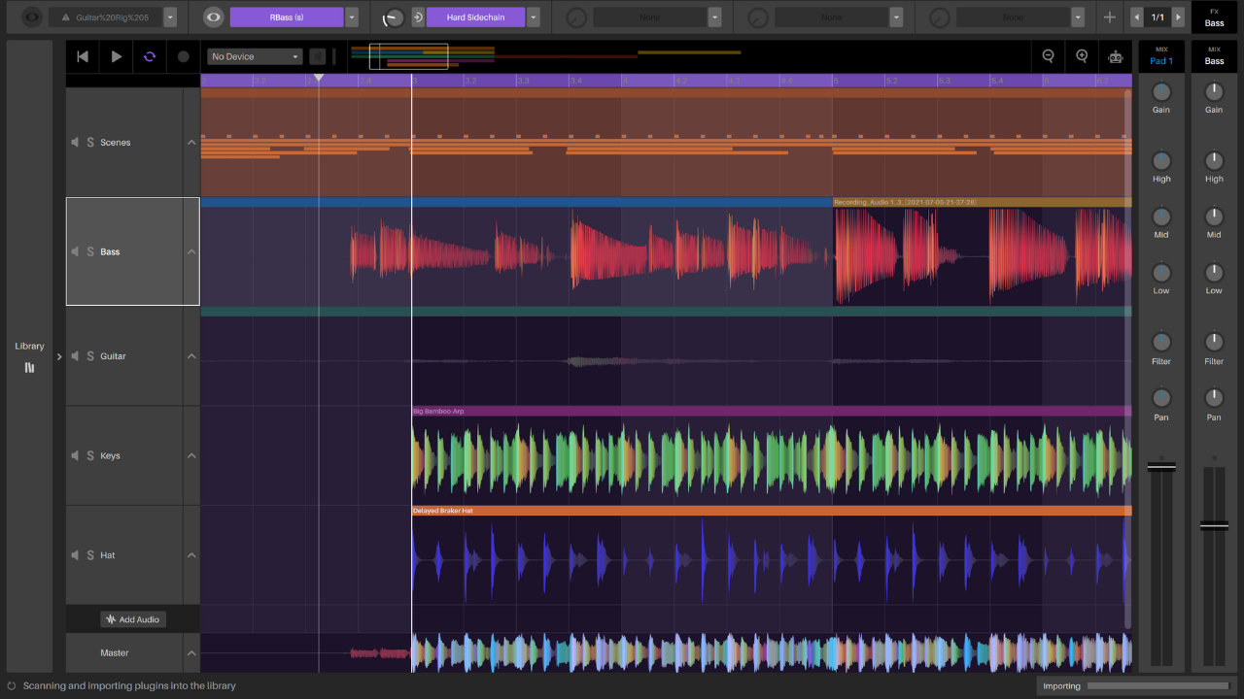Screen dimensions: 1244x699
Task: Collapse the Guitar track with chevron
Action: coord(191,356)
